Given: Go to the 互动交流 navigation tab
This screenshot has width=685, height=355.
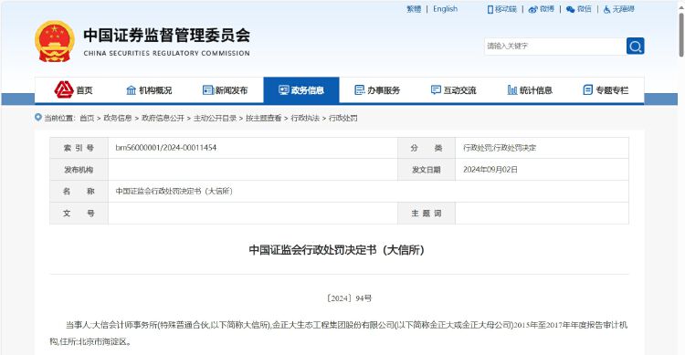Looking at the screenshot, I should coord(453,90).
